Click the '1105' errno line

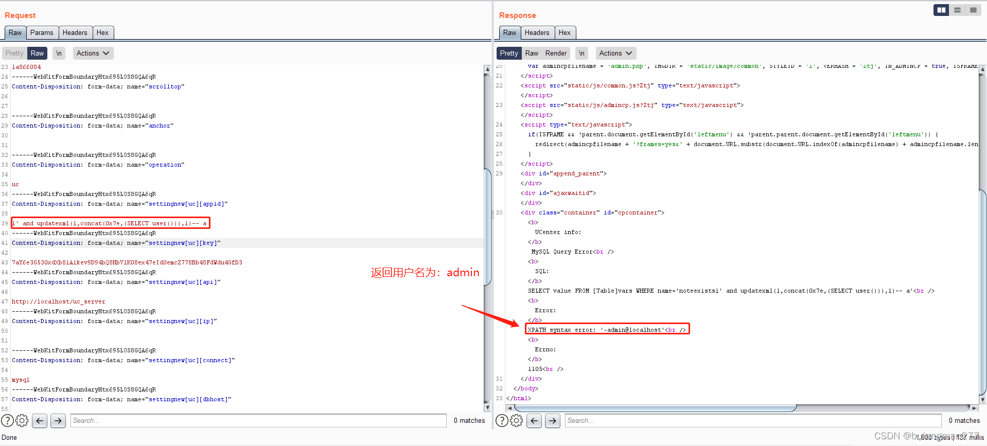[x=545, y=369]
